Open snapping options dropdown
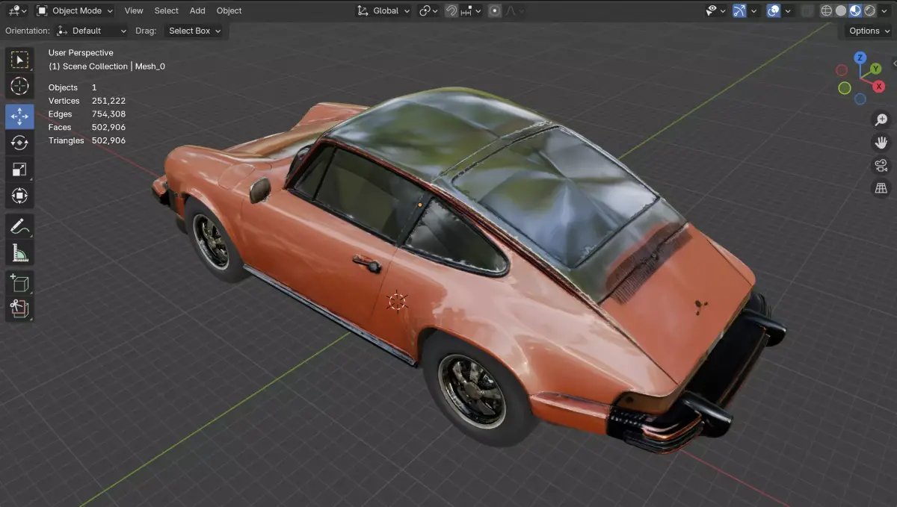This screenshot has height=507, width=897. (x=471, y=10)
